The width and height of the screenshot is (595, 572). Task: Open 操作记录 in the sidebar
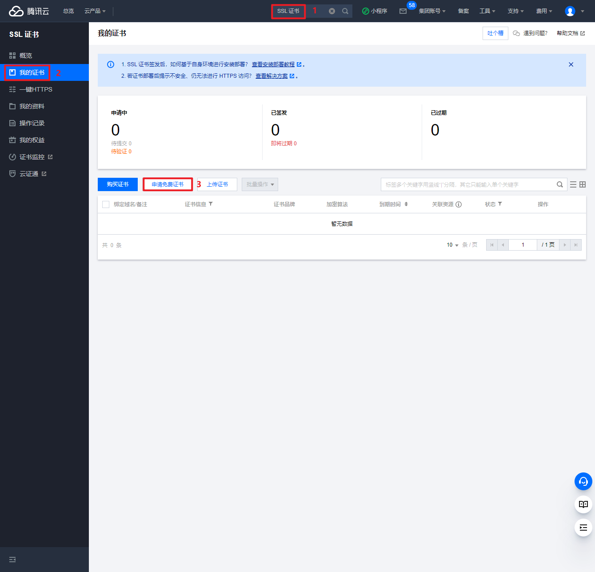tap(44, 123)
